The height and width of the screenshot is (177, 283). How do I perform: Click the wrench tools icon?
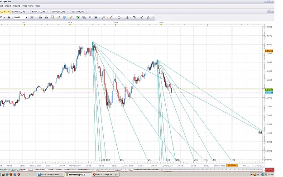click(x=90, y=17)
